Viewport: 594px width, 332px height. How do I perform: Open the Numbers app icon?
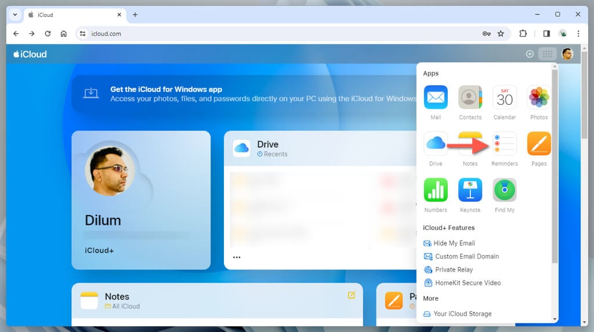tap(436, 189)
